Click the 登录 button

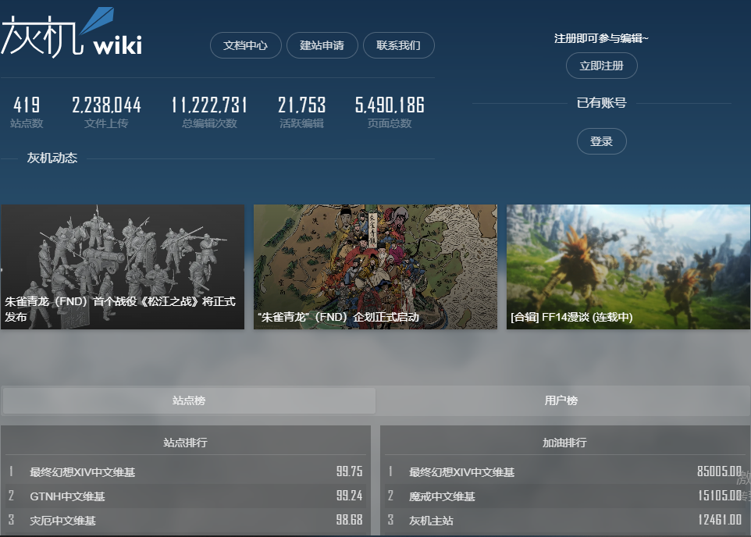[x=602, y=141]
